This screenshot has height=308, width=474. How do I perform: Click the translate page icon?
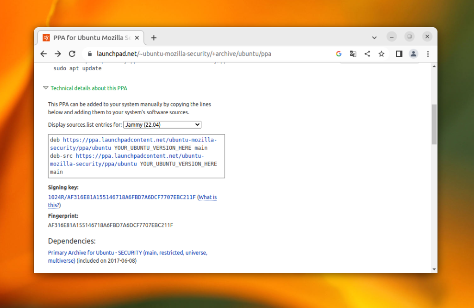click(x=353, y=54)
